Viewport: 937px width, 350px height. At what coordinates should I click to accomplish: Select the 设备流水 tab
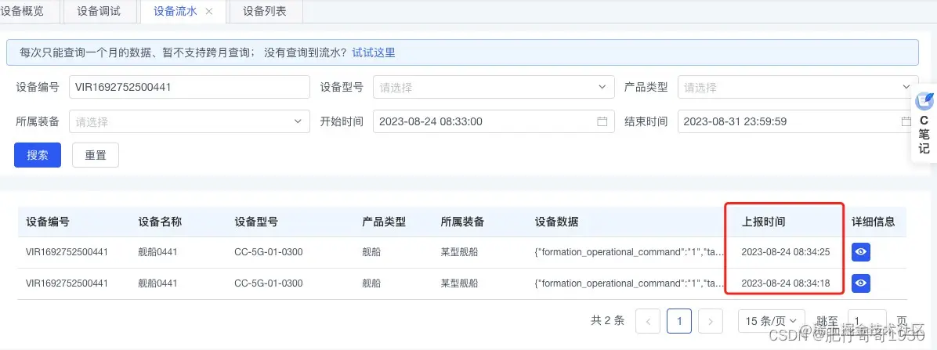(x=175, y=11)
